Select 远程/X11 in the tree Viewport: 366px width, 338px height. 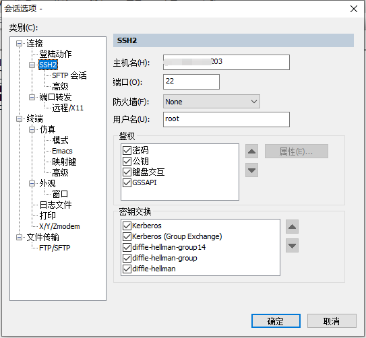click(x=67, y=108)
